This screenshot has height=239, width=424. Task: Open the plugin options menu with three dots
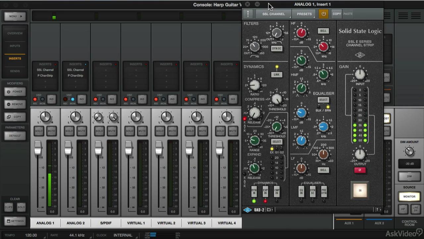coord(248,14)
